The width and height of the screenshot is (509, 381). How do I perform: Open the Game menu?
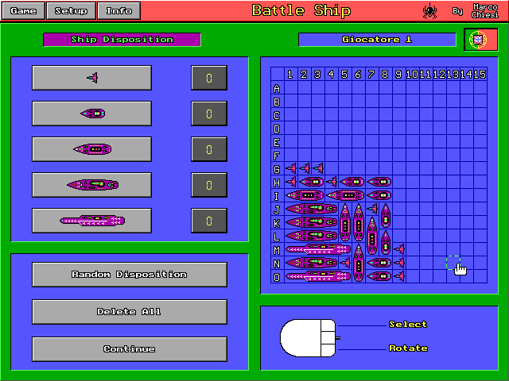coord(23,10)
